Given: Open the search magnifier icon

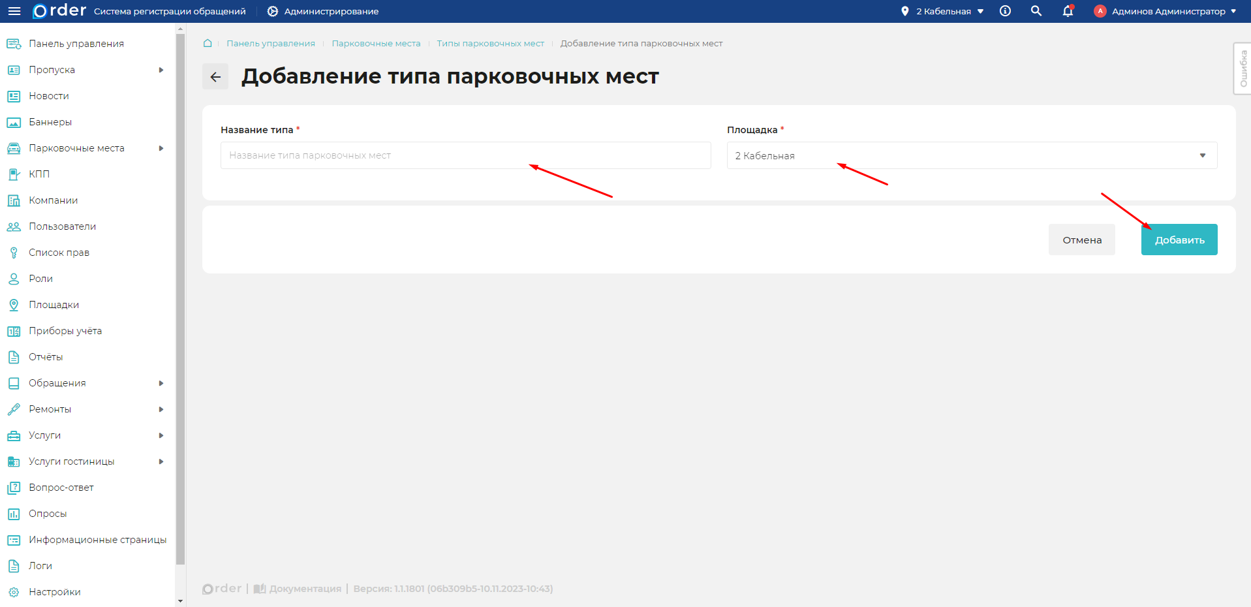Looking at the screenshot, I should pos(1036,11).
